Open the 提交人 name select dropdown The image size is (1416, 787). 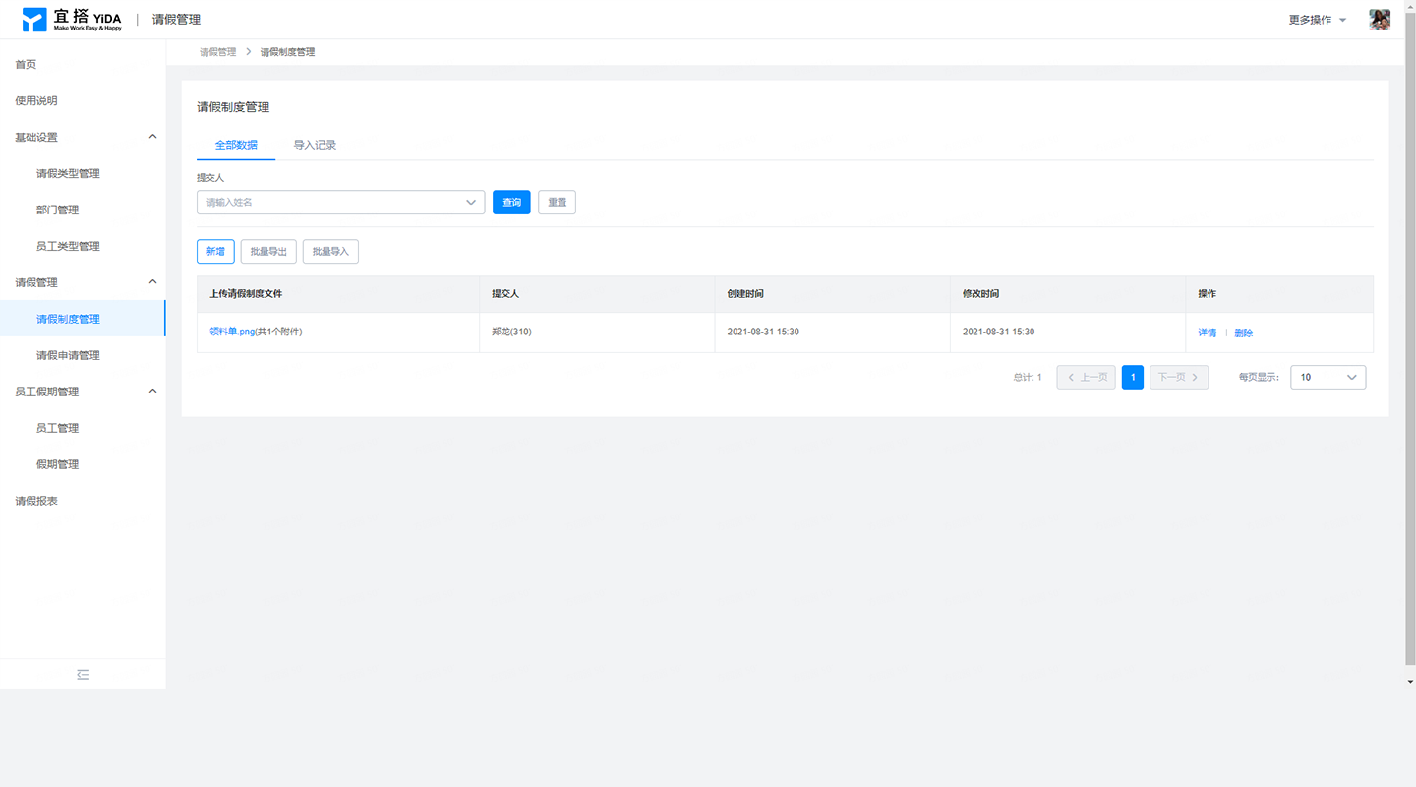coord(340,203)
